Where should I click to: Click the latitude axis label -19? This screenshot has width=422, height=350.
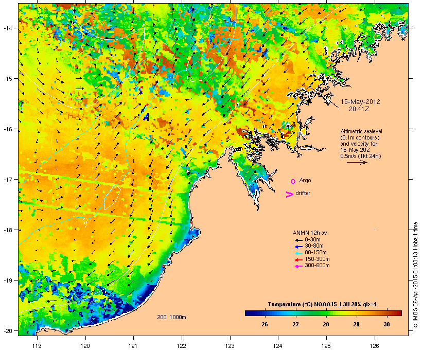click(x=7, y=281)
